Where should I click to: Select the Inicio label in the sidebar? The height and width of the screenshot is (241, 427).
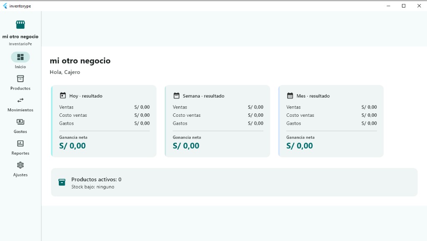pyautogui.click(x=20, y=67)
